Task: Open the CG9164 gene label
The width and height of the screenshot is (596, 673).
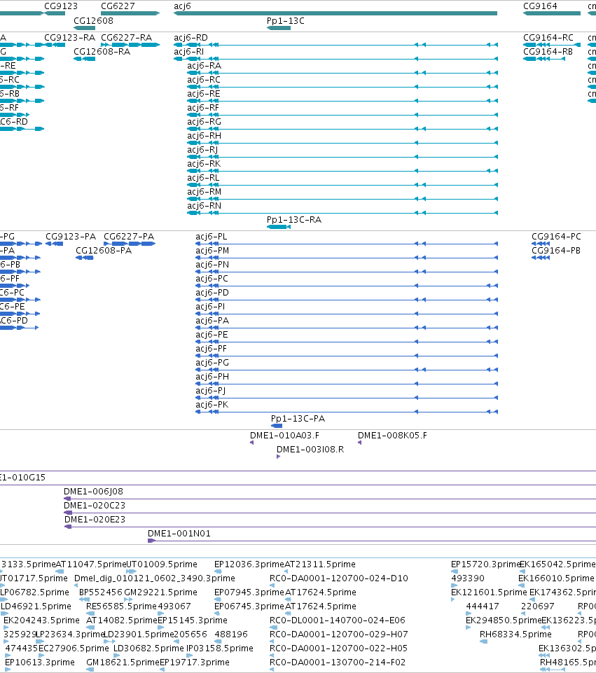Action: [540, 6]
